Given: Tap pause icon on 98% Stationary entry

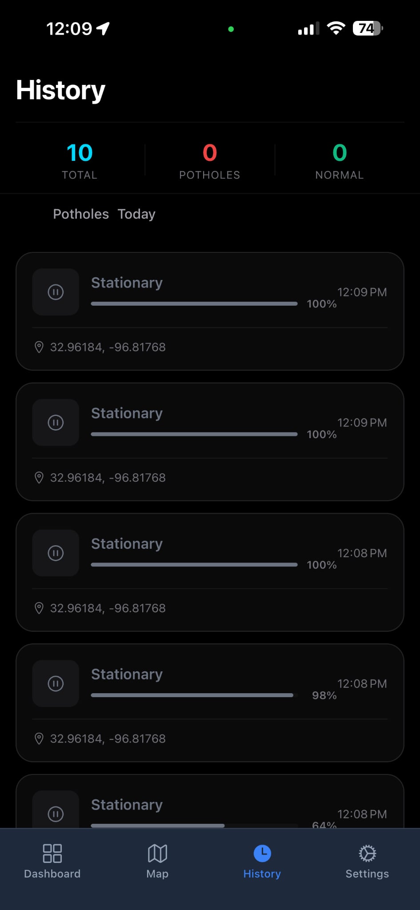Looking at the screenshot, I should click(56, 683).
